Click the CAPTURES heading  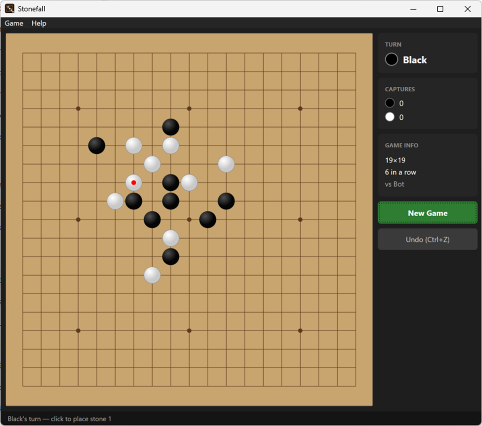point(400,89)
